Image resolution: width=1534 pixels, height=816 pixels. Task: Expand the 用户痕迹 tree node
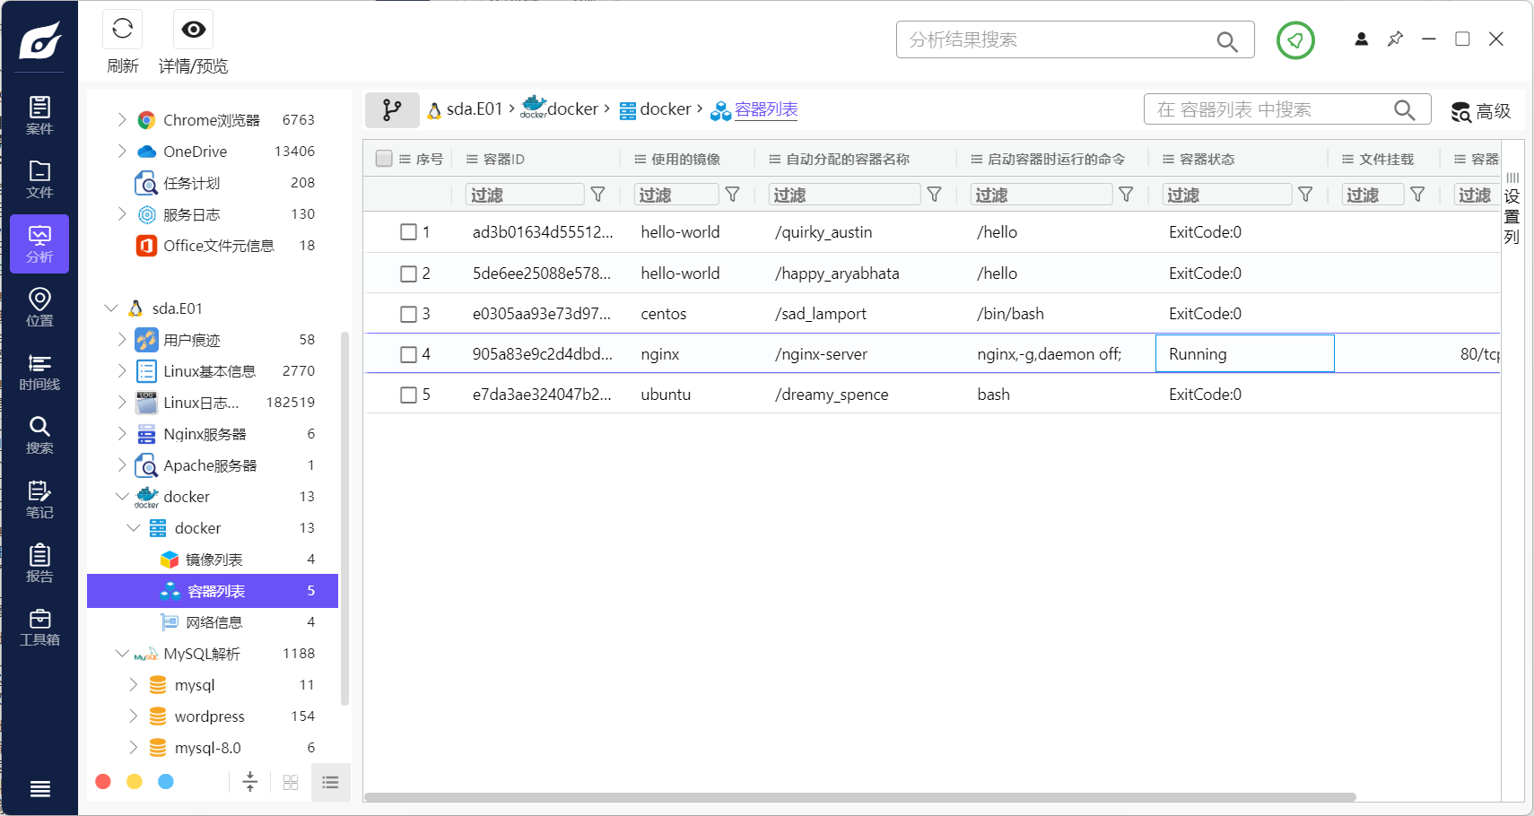click(122, 339)
